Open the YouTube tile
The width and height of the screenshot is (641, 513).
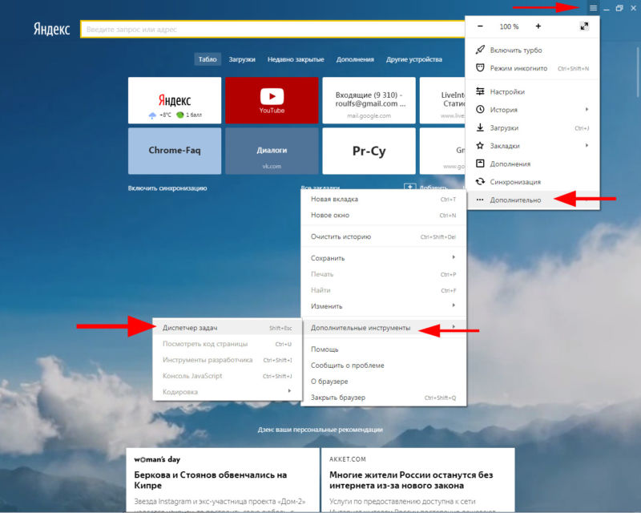coord(272,100)
